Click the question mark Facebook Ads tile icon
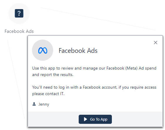 (x=19, y=13)
